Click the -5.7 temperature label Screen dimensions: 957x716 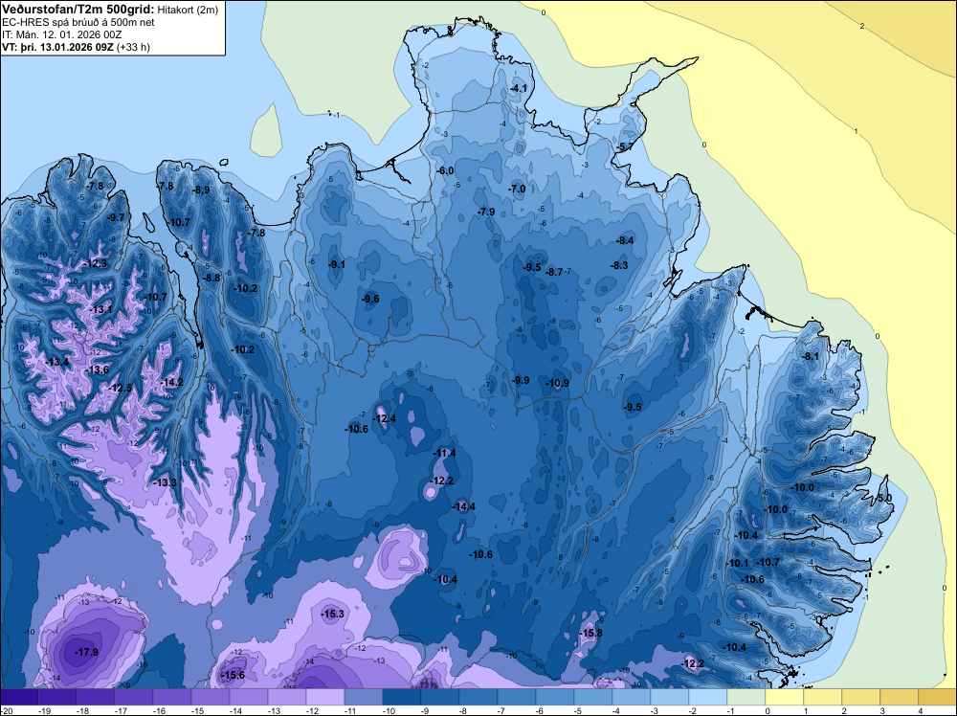[625, 146]
